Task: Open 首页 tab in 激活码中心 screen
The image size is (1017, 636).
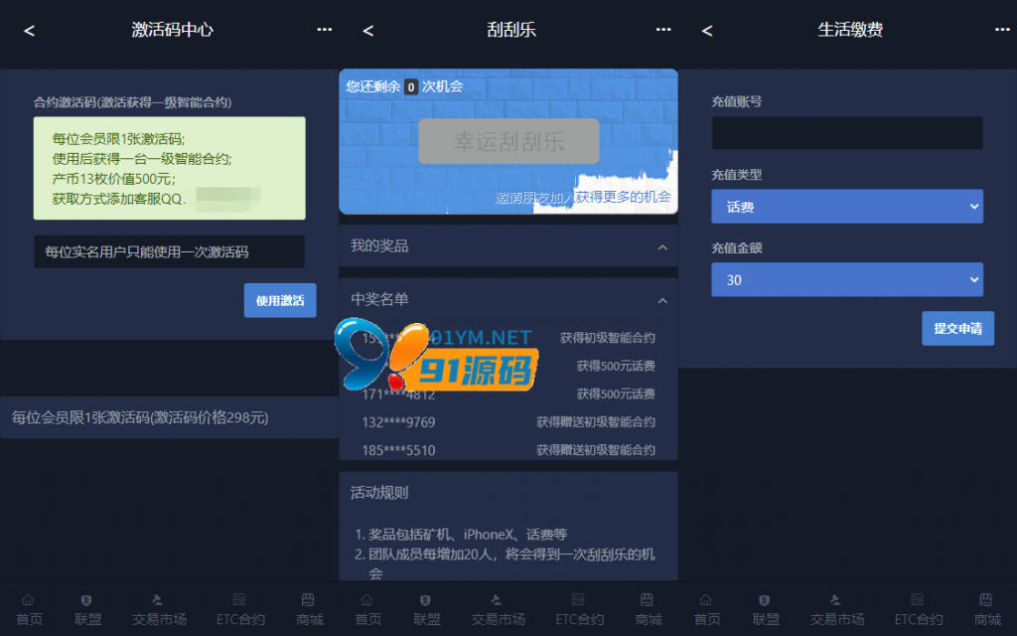Action: (x=29, y=609)
